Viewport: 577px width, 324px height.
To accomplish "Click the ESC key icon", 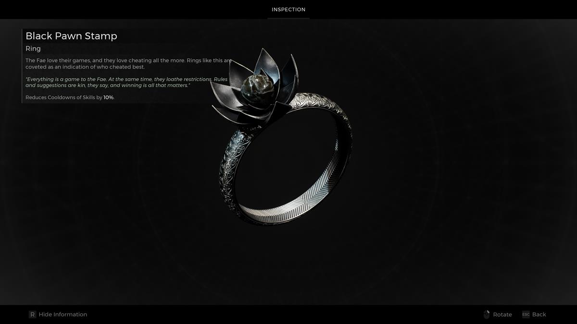I will 526,314.
